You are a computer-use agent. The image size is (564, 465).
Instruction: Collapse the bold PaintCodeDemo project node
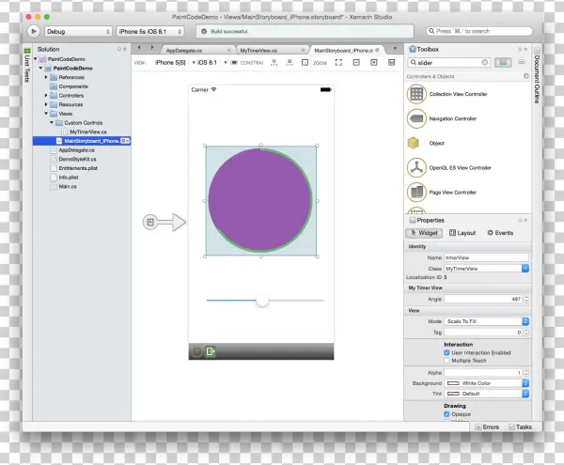pyautogui.click(x=40, y=68)
